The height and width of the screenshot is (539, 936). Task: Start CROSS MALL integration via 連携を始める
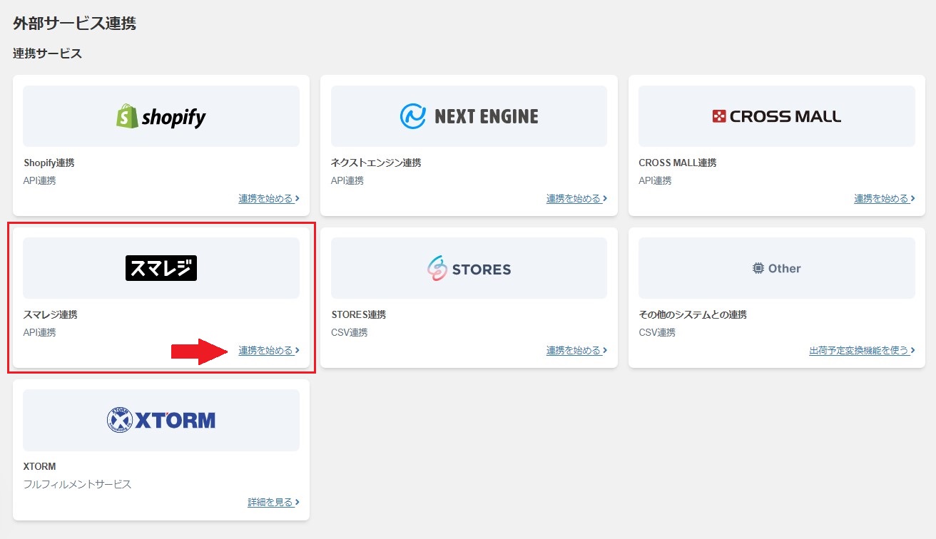(x=885, y=199)
